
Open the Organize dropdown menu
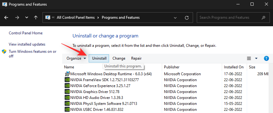coord(76,58)
